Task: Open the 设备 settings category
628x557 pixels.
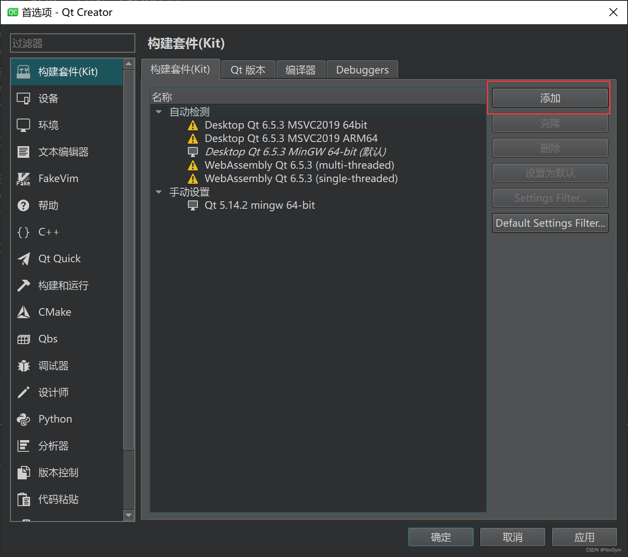Action: click(67, 99)
